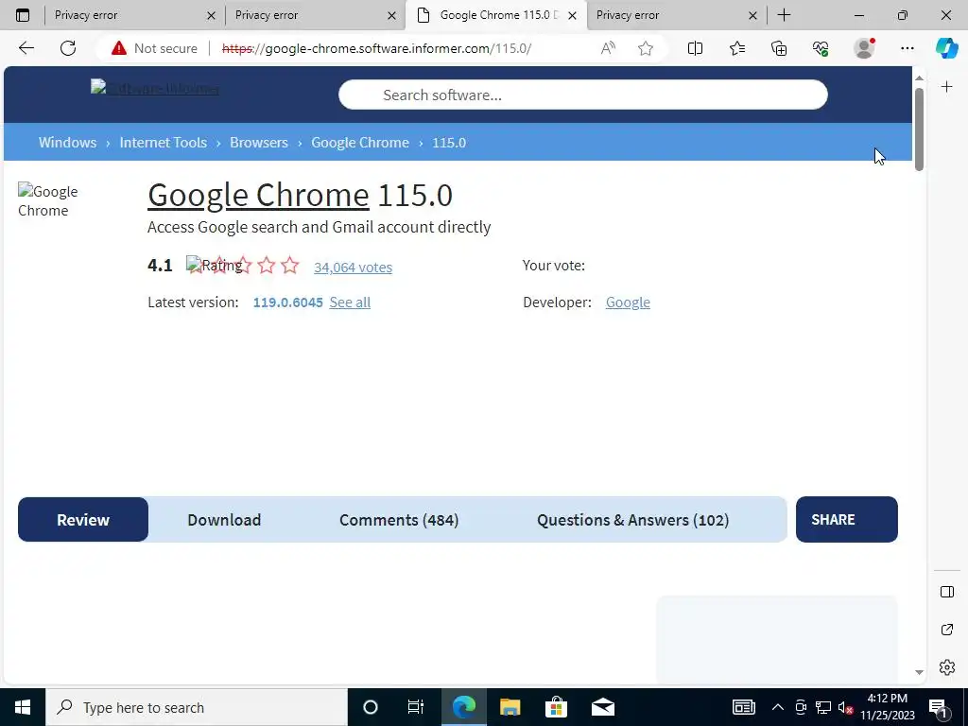Click the See all versions link
This screenshot has width=968, height=726.
[x=350, y=302]
